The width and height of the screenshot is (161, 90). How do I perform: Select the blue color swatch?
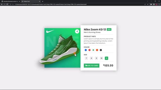coord(86,50)
